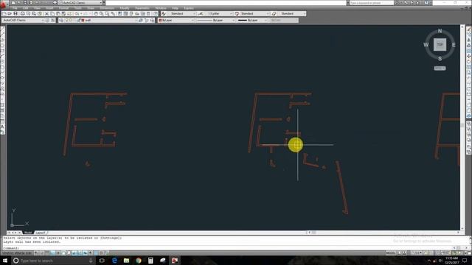
Task: Select the Zoom Previous tool
Action: [113, 13]
